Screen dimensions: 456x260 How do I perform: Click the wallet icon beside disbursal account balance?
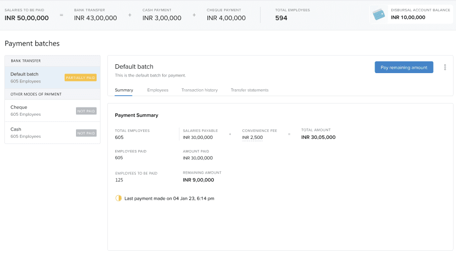[x=379, y=14]
